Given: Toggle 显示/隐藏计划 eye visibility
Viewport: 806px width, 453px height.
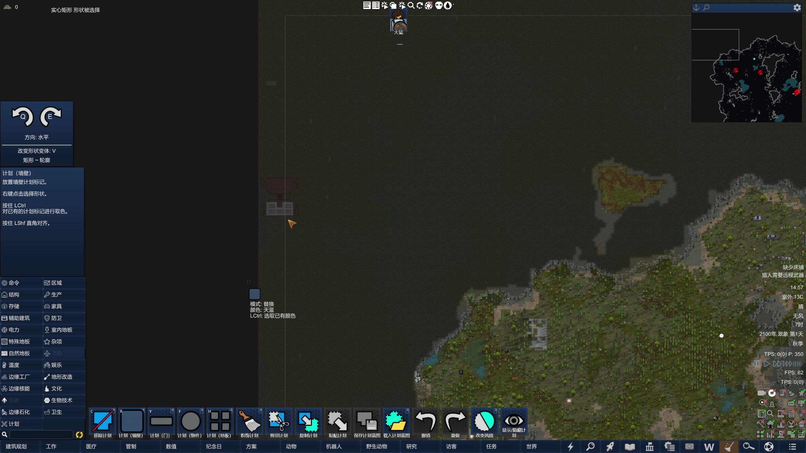Looking at the screenshot, I should pyautogui.click(x=514, y=423).
